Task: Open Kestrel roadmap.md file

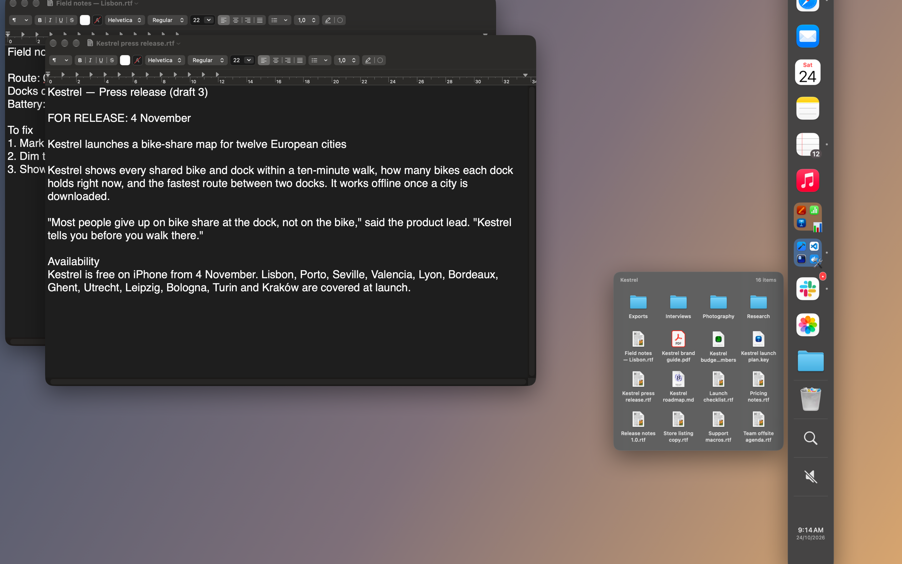Action: pyautogui.click(x=678, y=386)
